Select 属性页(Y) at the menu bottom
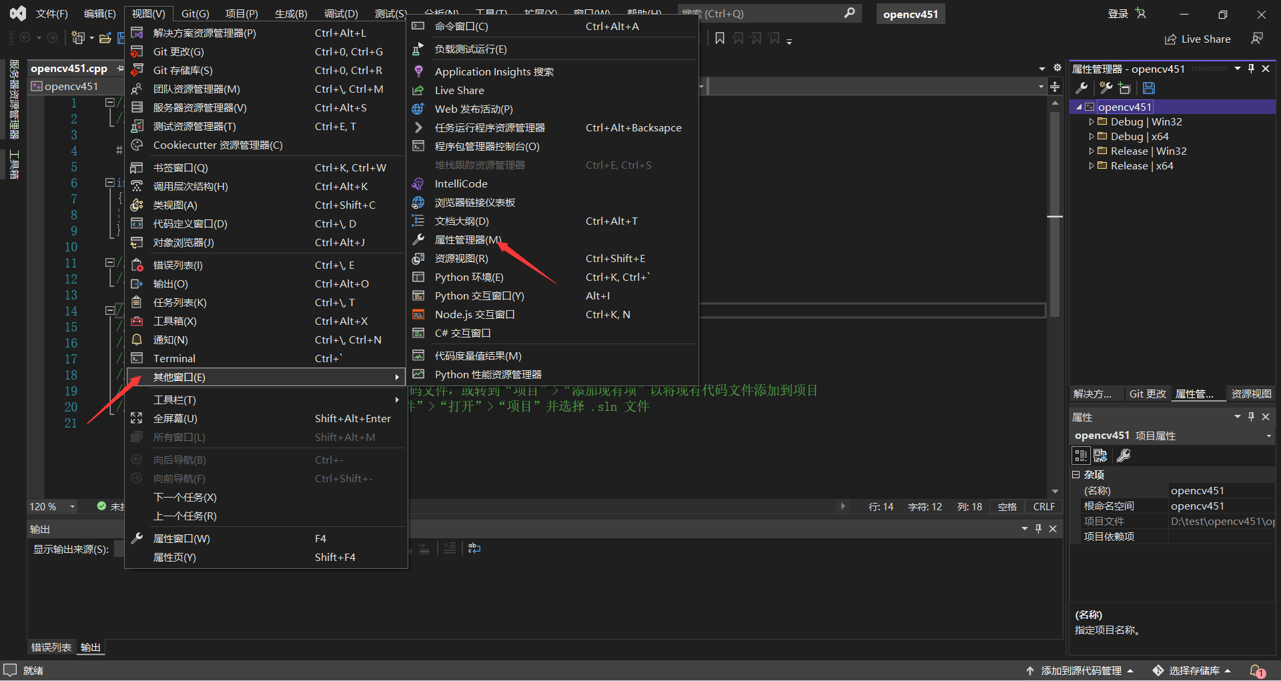The width and height of the screenshot is (1281, 681). [x=266, y=558]
